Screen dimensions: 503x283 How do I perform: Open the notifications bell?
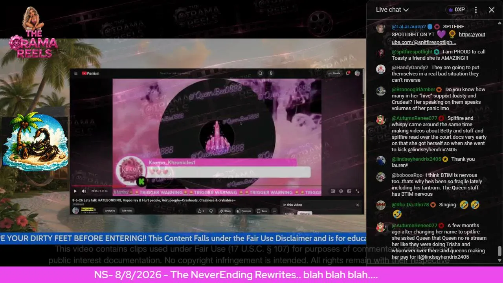348,73
